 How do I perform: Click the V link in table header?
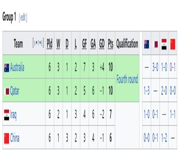35,43
